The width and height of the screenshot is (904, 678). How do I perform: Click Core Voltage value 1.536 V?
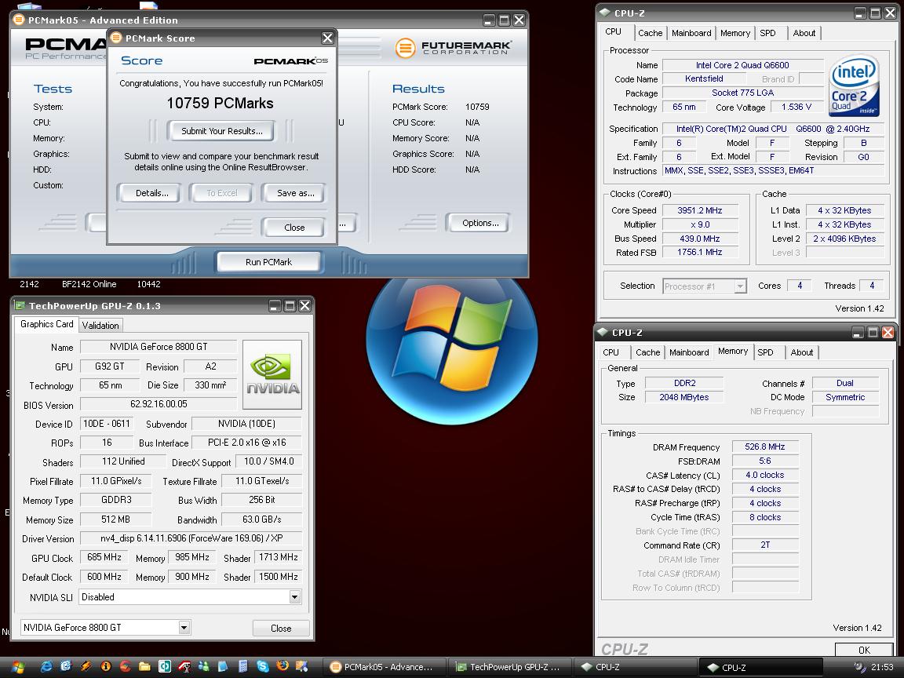[x=796, y=108]
